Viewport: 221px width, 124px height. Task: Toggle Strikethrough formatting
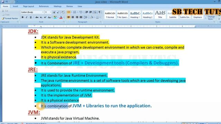[x=37, y=17]
